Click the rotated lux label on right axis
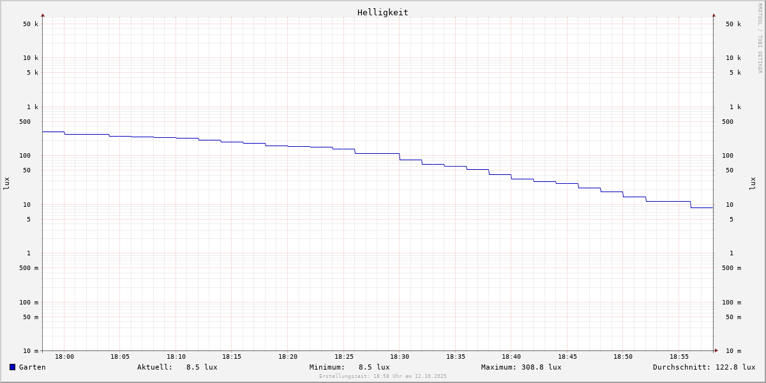766x383 pixels. click(x=753, y=183)
